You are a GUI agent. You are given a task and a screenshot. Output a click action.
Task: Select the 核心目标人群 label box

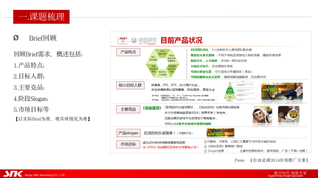pos(130,85)
